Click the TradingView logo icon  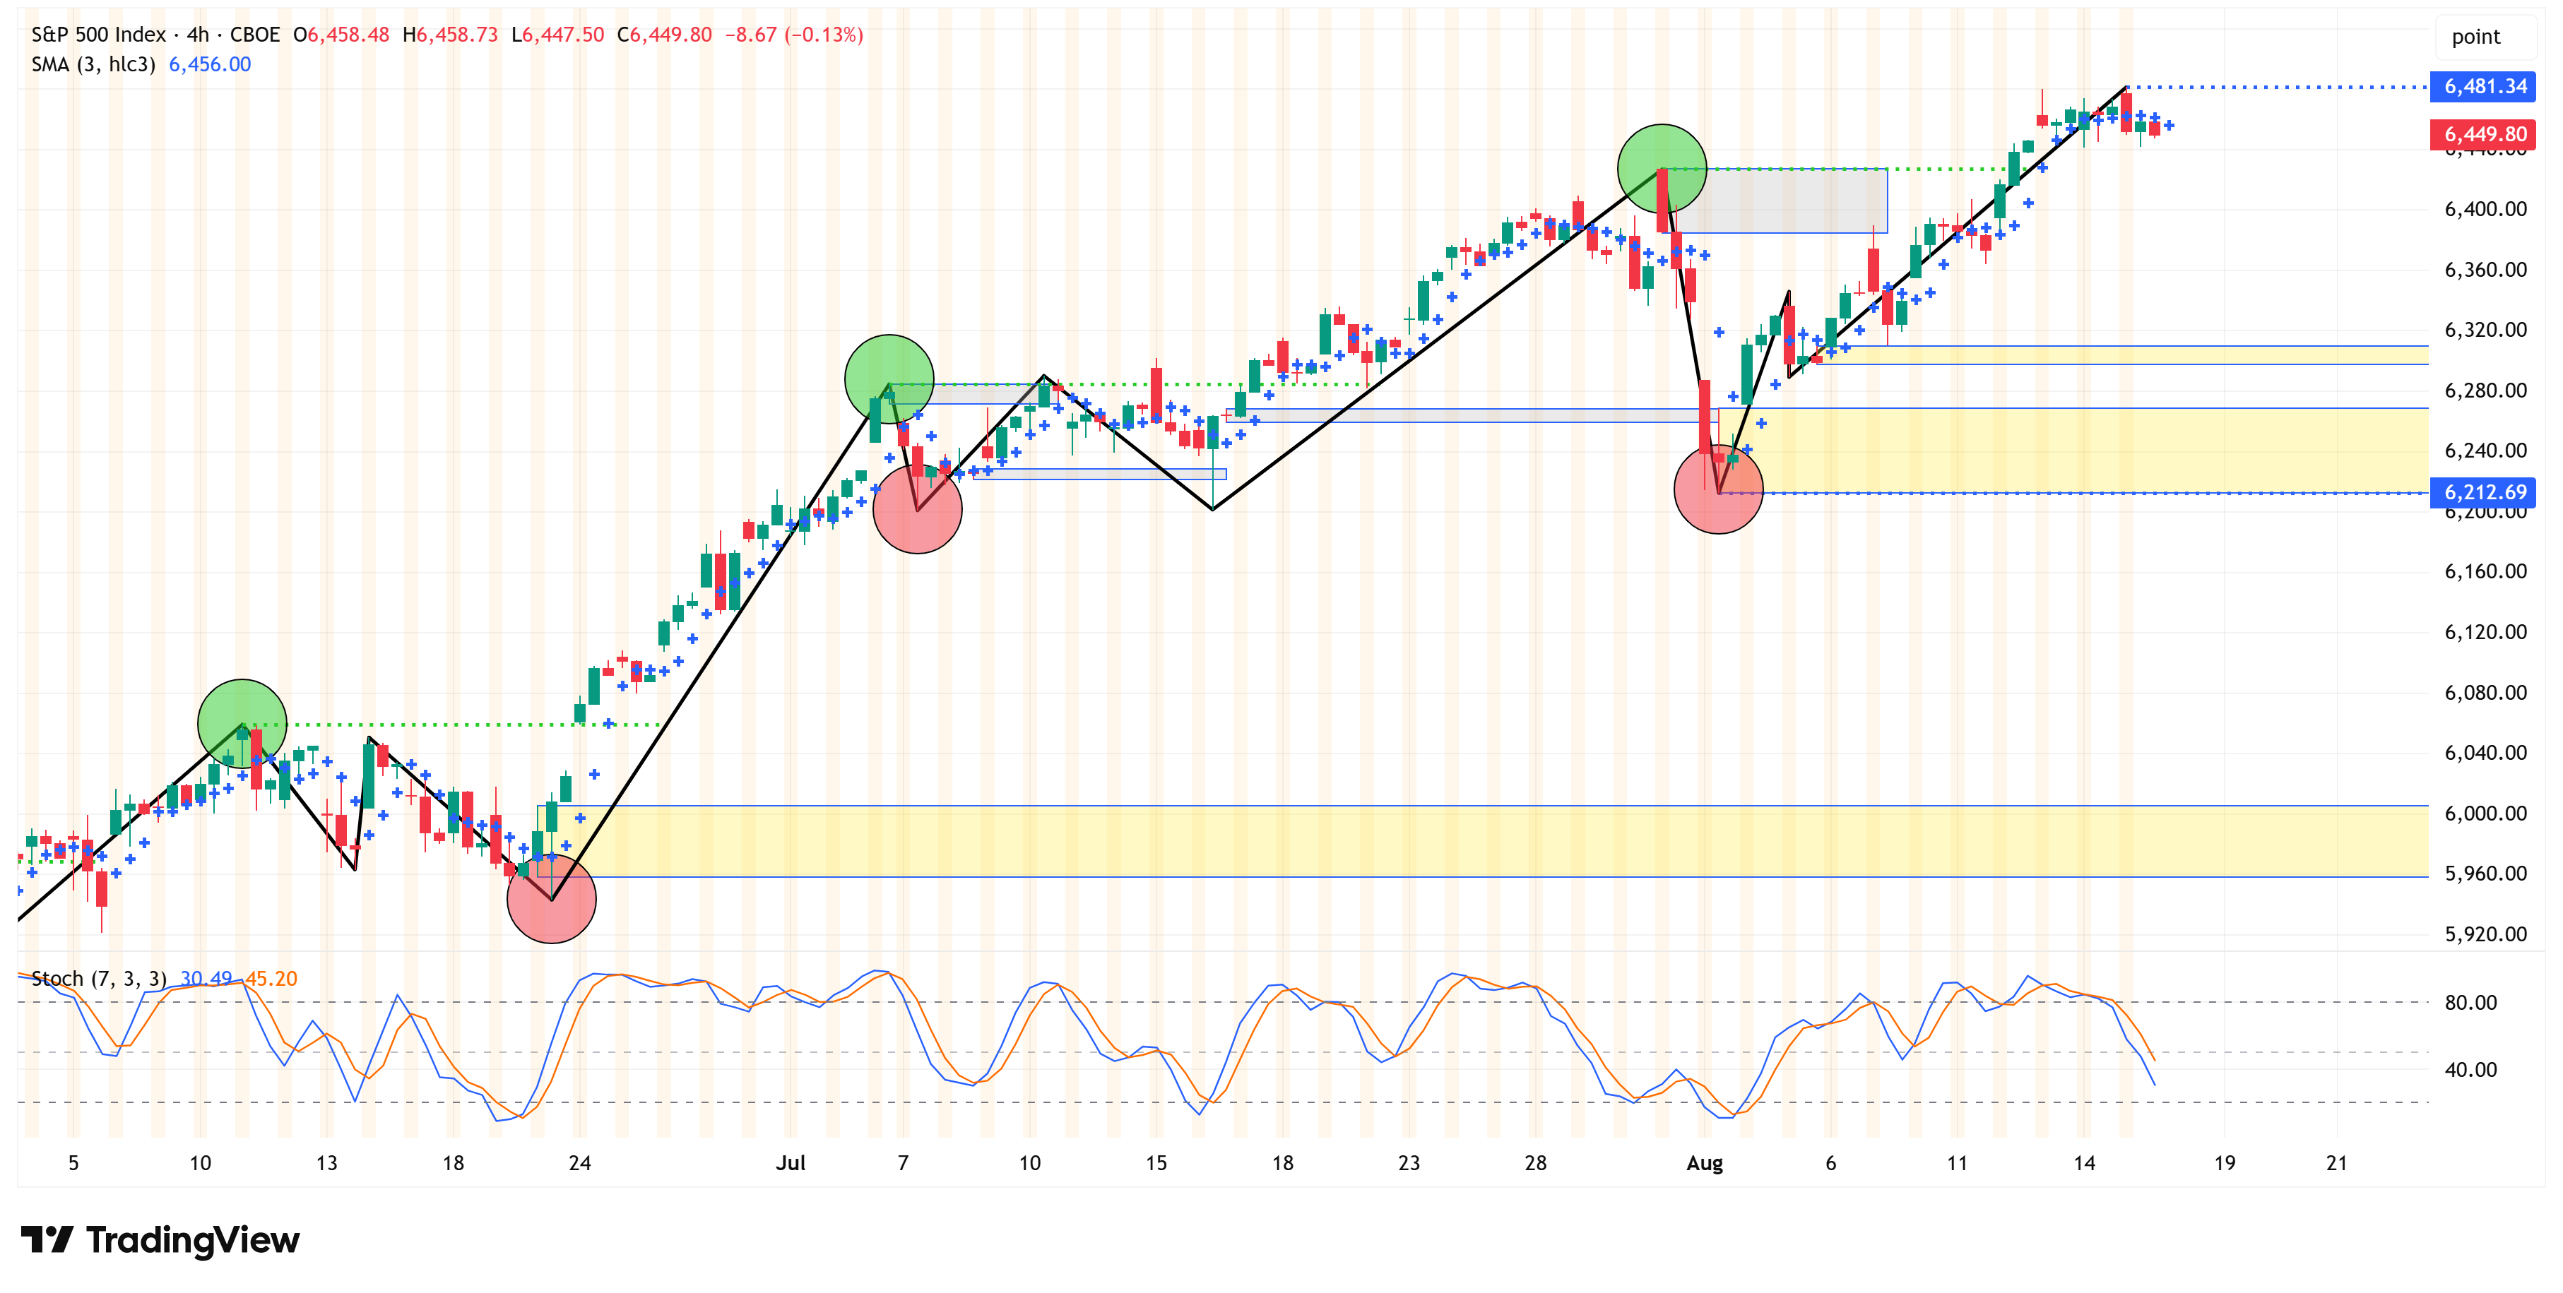click(x=46, y=1239)
